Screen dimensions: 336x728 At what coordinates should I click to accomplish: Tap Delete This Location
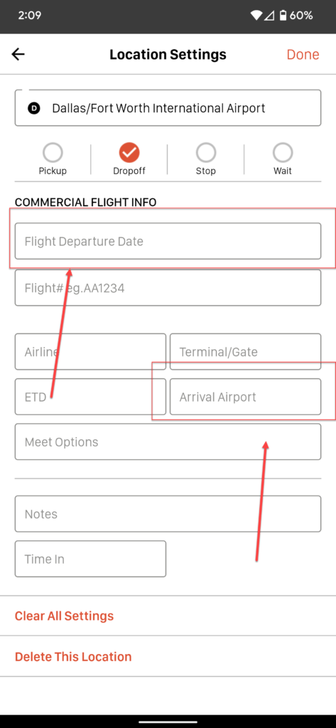coord(73,657)
